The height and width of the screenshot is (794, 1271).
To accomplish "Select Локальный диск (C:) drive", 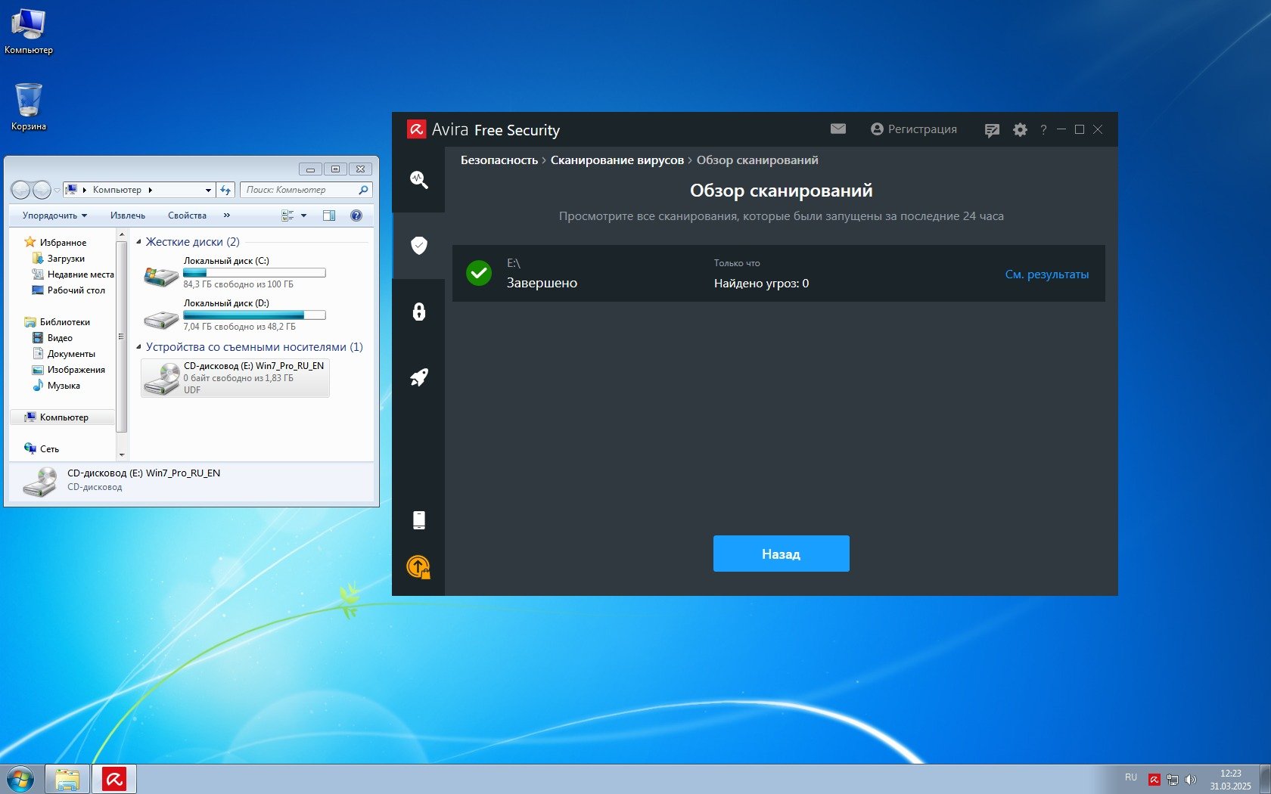I will 235,272.
